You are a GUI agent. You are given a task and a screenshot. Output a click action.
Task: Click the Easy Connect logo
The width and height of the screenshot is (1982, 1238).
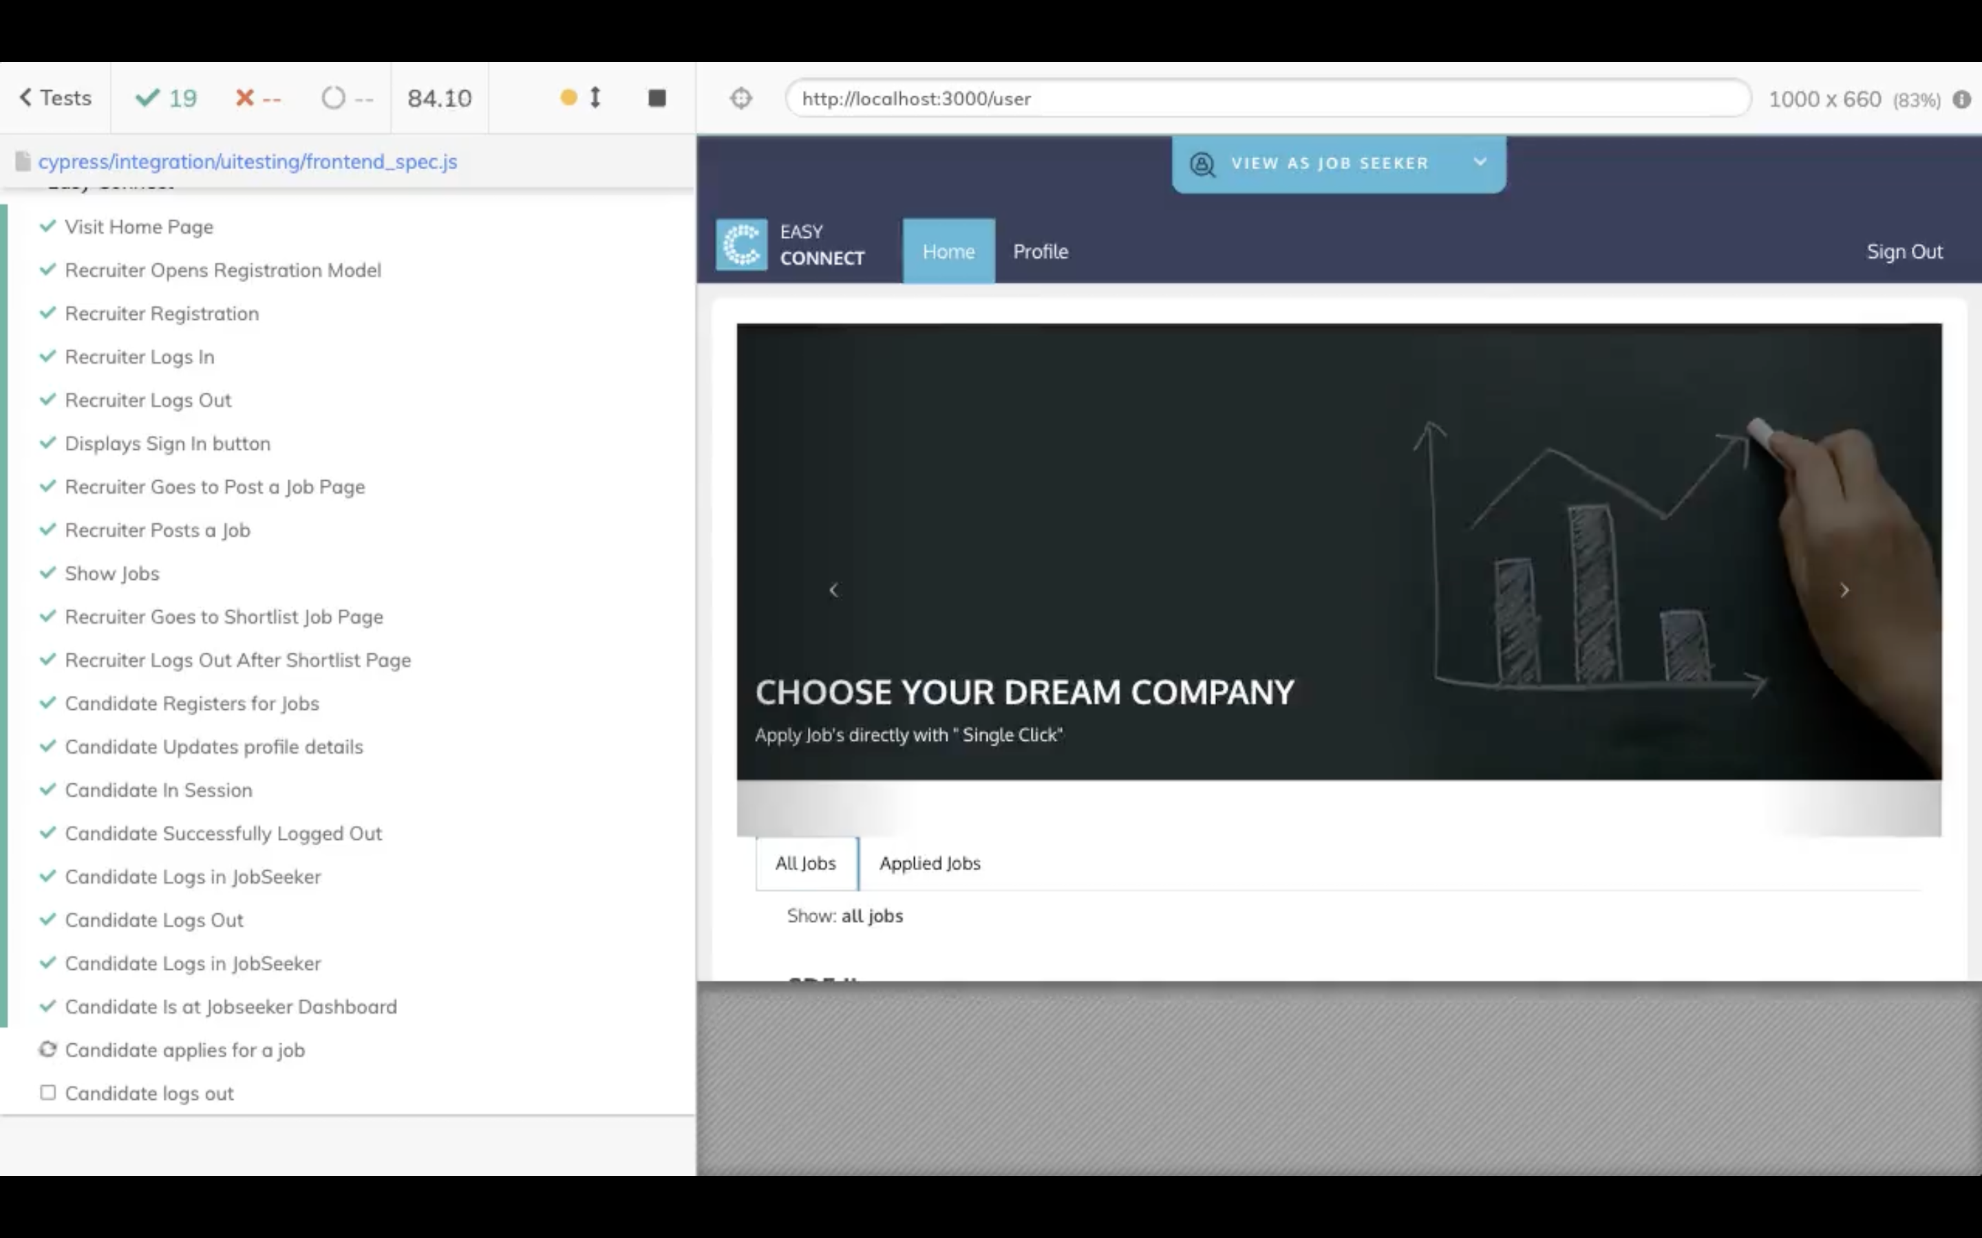[x=742, y=245]
